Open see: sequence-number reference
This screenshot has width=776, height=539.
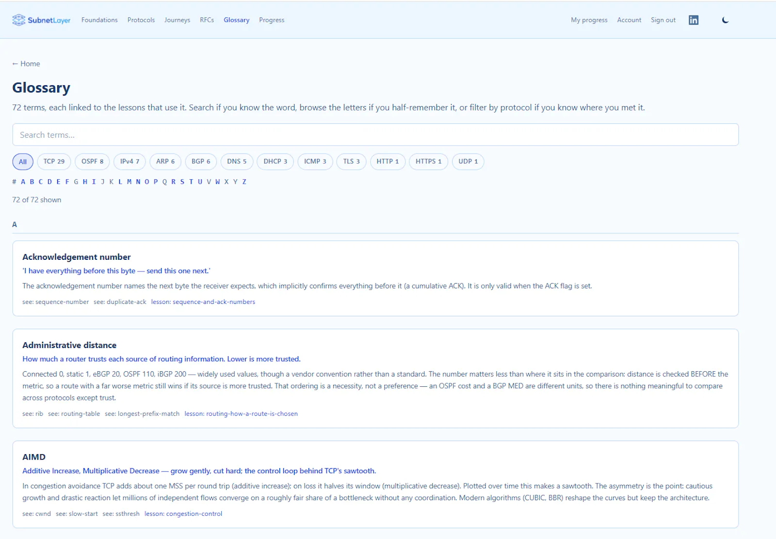coord(56,301)
